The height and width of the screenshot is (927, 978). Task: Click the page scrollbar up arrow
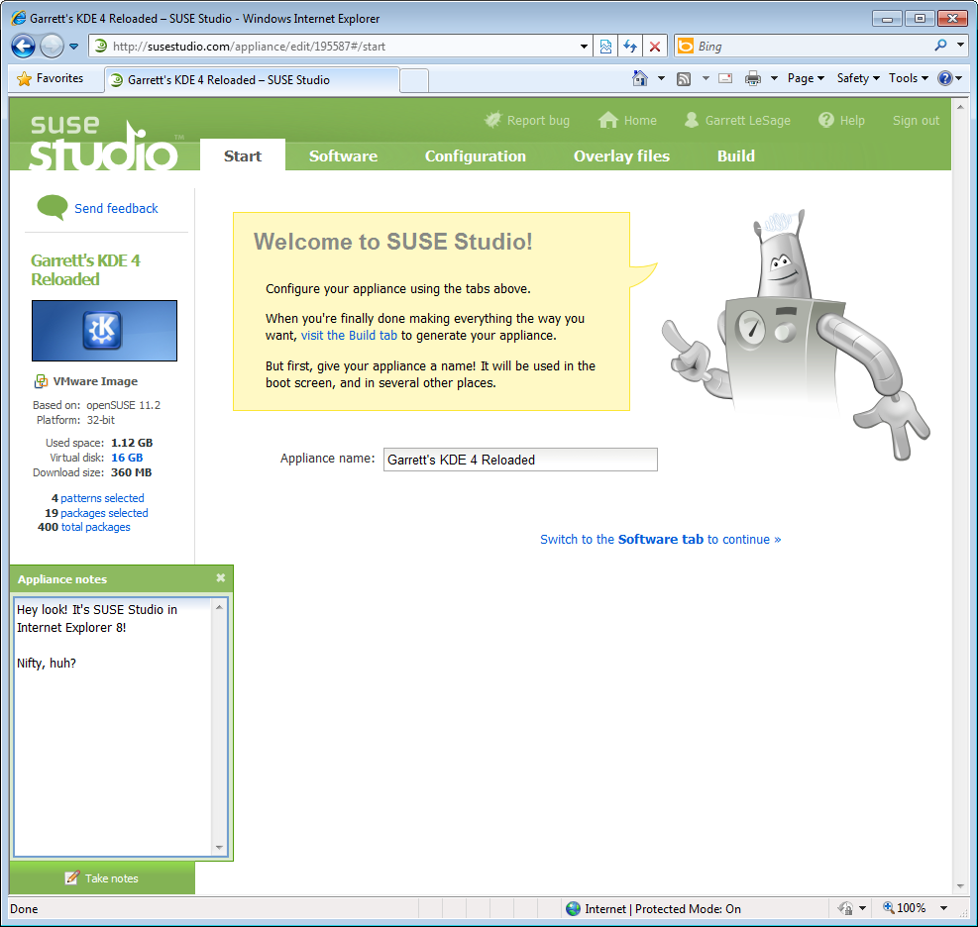pyautogui.click(x=960, y=107)
